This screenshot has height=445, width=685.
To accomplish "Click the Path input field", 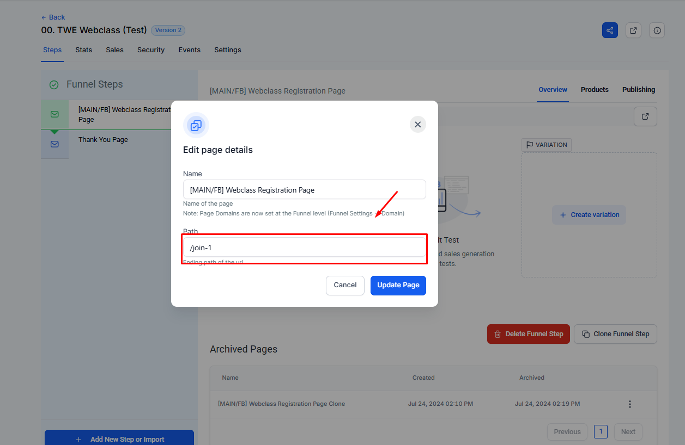I will pos(304,248).
